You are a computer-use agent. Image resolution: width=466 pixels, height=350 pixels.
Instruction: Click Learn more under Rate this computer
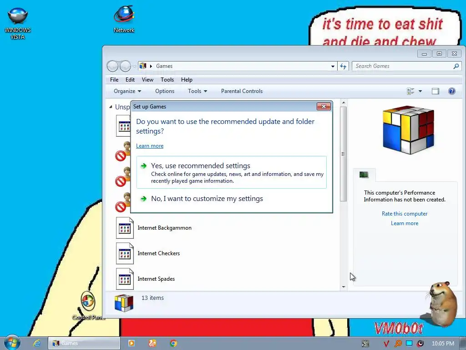pos(405,223)
